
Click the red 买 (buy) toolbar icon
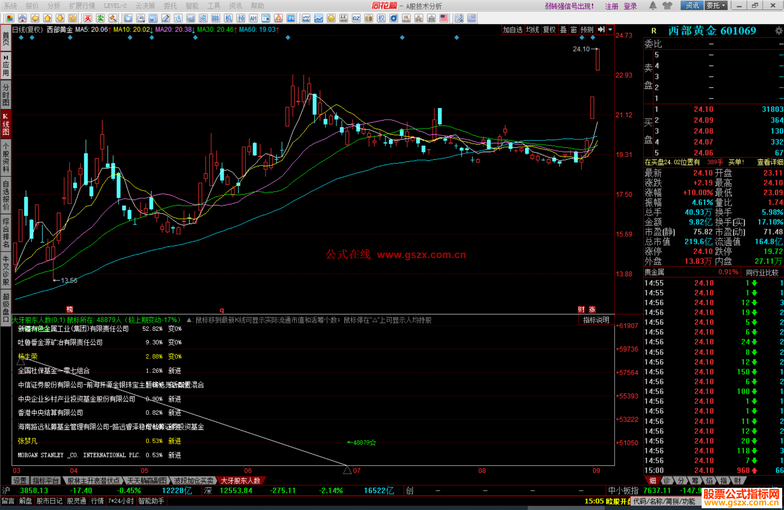point(87,18)
